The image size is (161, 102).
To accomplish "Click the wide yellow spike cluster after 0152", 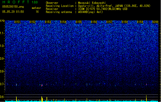I will (x=42, y=99).
